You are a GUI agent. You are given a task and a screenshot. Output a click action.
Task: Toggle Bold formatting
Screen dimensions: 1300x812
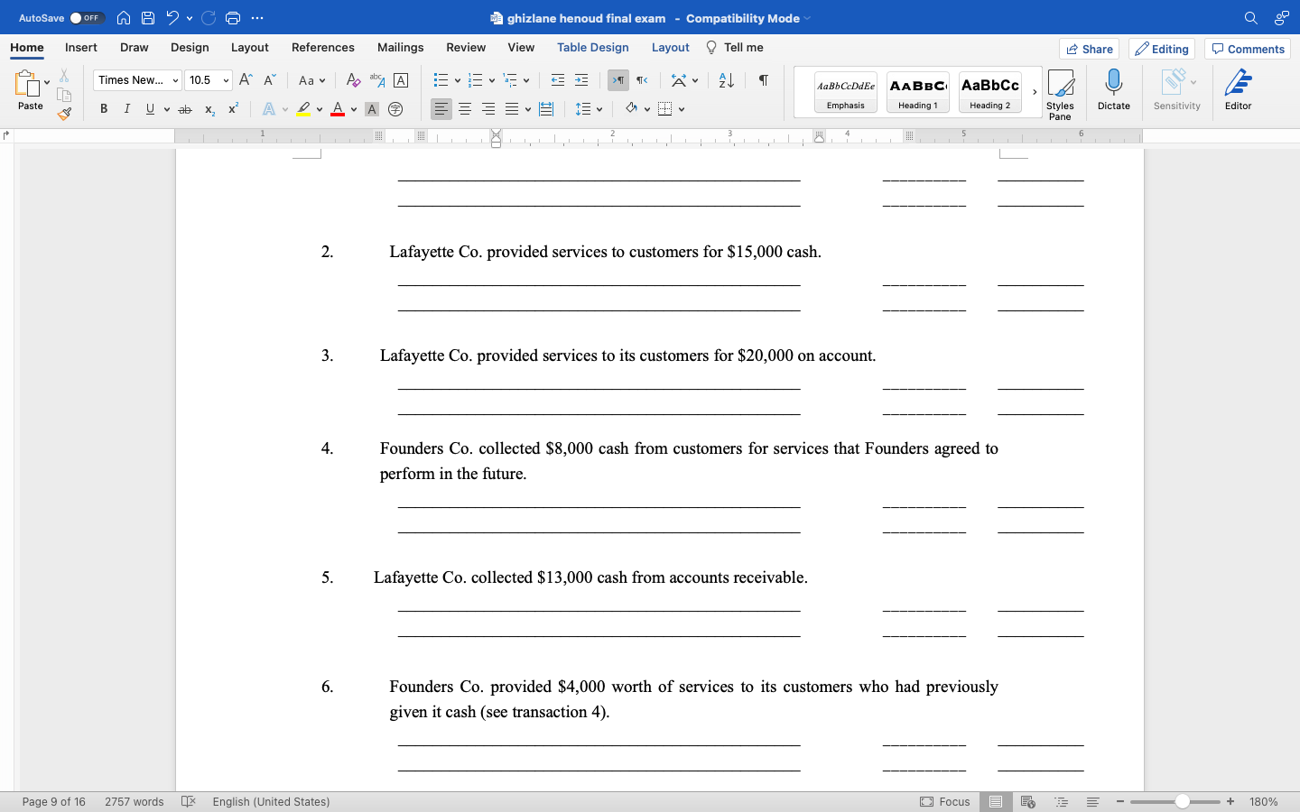pos(103,109)
